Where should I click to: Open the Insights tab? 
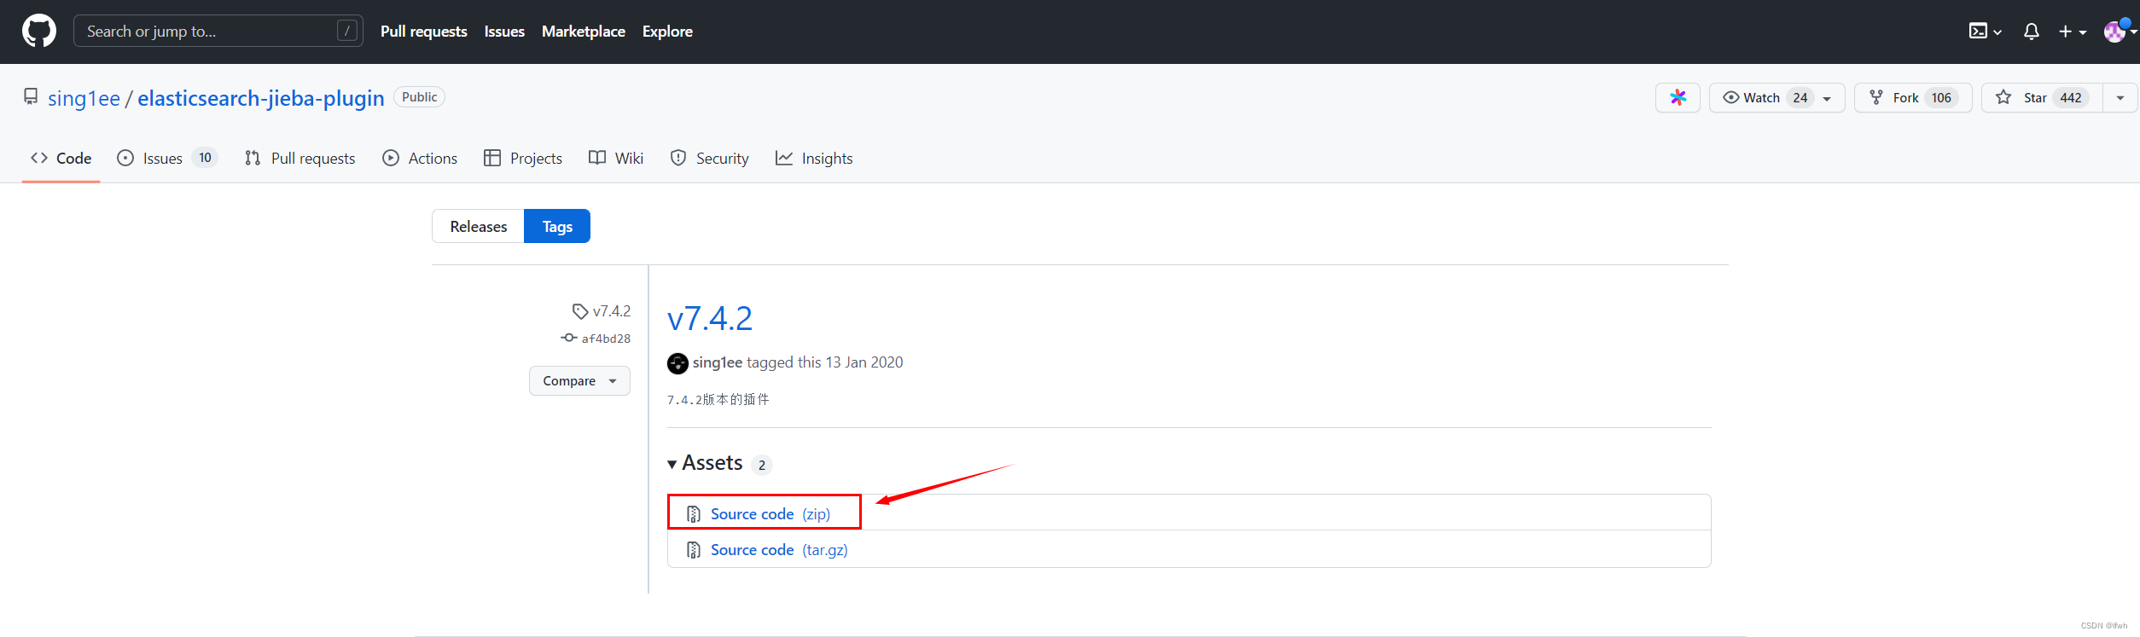[x=814, y=159]
